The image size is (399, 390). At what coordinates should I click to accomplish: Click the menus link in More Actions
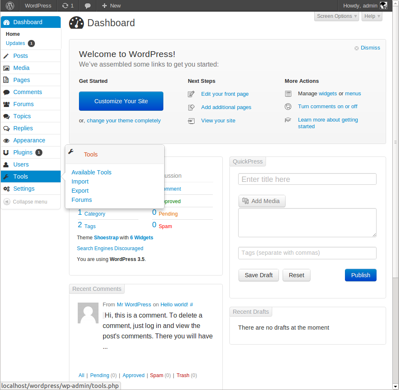[x=353, y=94]
